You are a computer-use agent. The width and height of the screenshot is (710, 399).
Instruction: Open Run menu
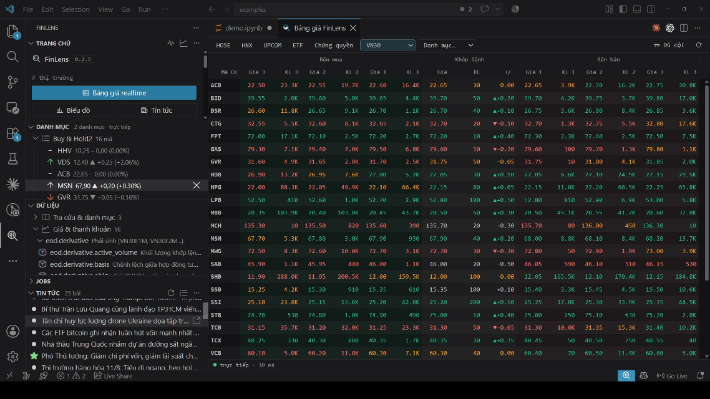point(145,9)
